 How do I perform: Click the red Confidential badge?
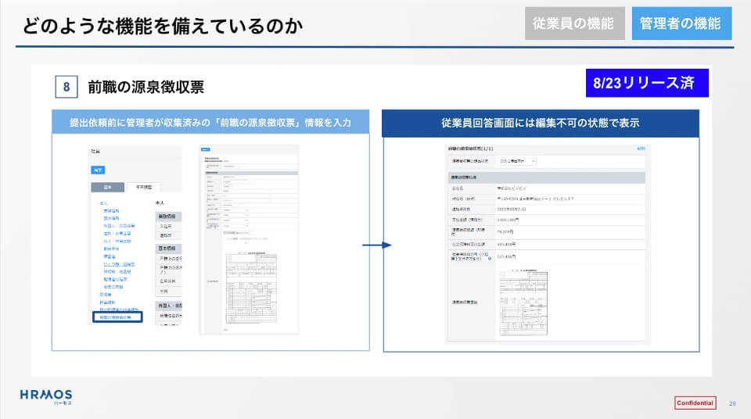pos(695,403)
